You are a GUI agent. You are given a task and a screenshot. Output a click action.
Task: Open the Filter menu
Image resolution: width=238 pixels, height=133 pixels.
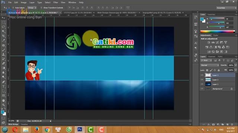click(x=55, y=3)
